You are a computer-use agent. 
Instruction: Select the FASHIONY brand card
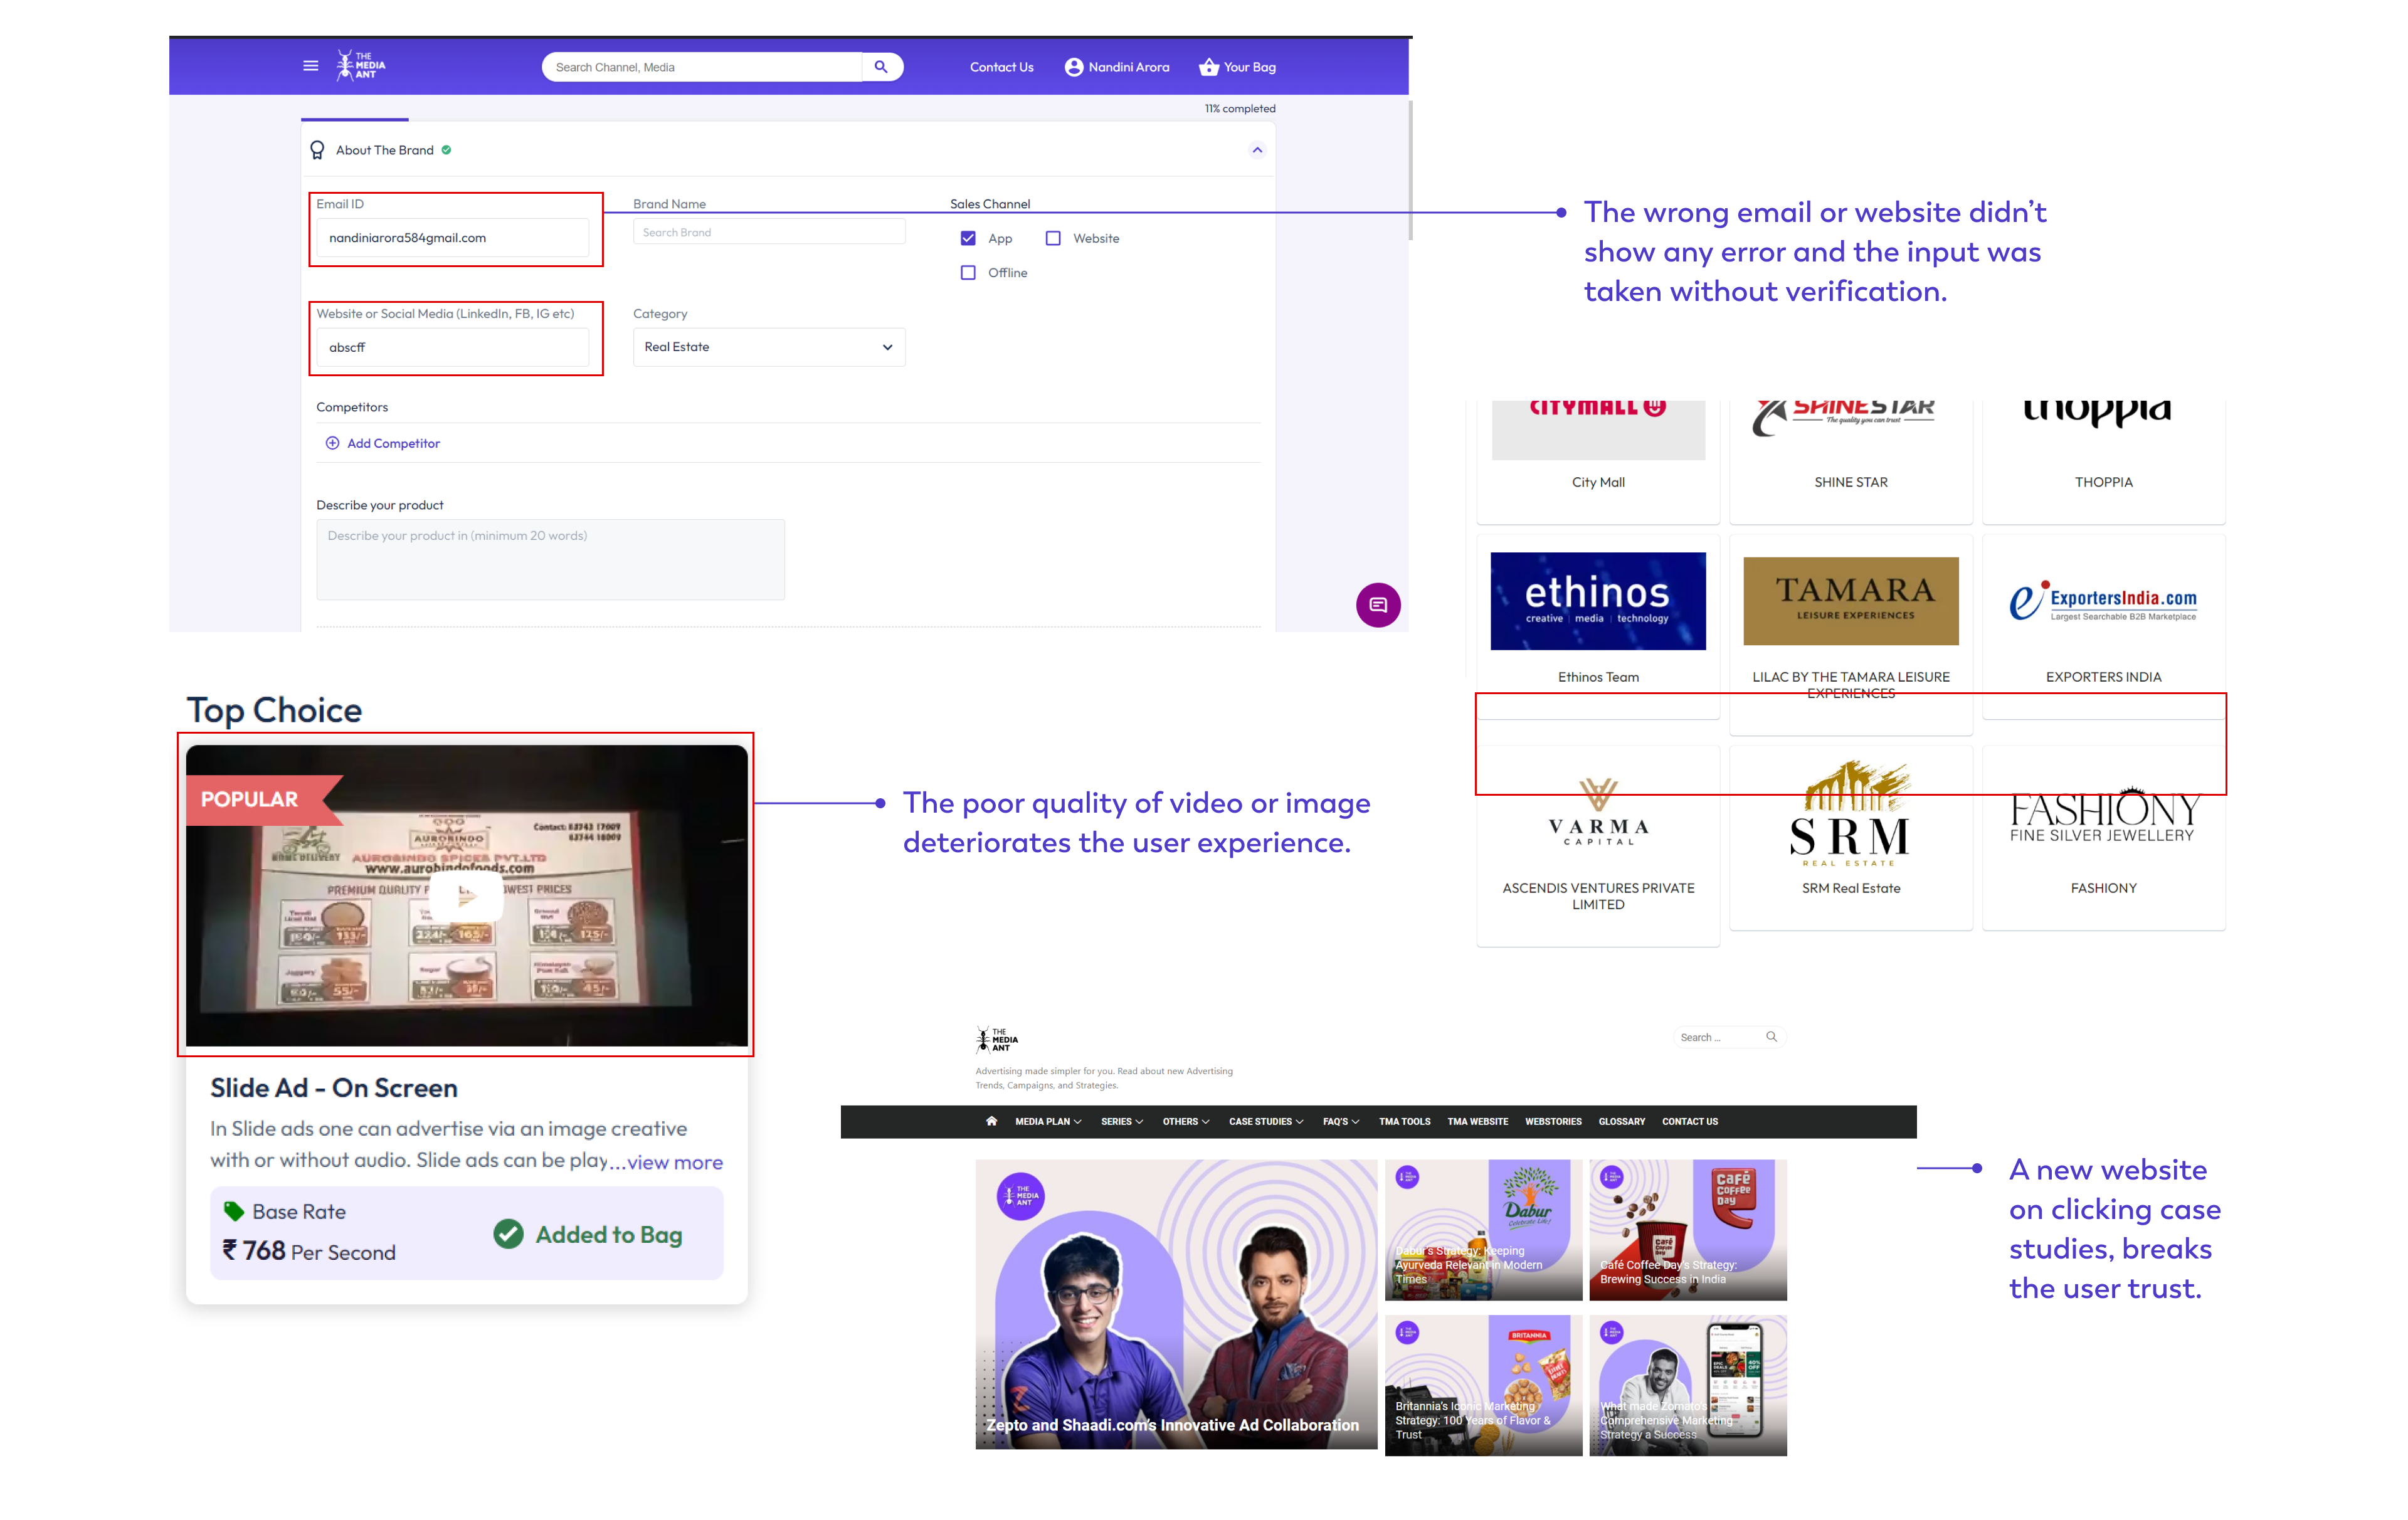click(2104, 837)
